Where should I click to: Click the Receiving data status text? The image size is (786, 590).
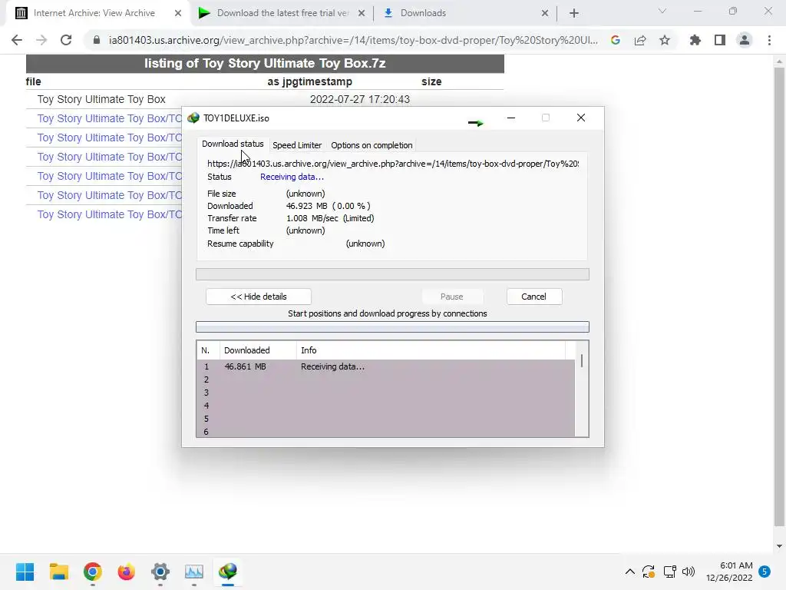click(292, 177)
